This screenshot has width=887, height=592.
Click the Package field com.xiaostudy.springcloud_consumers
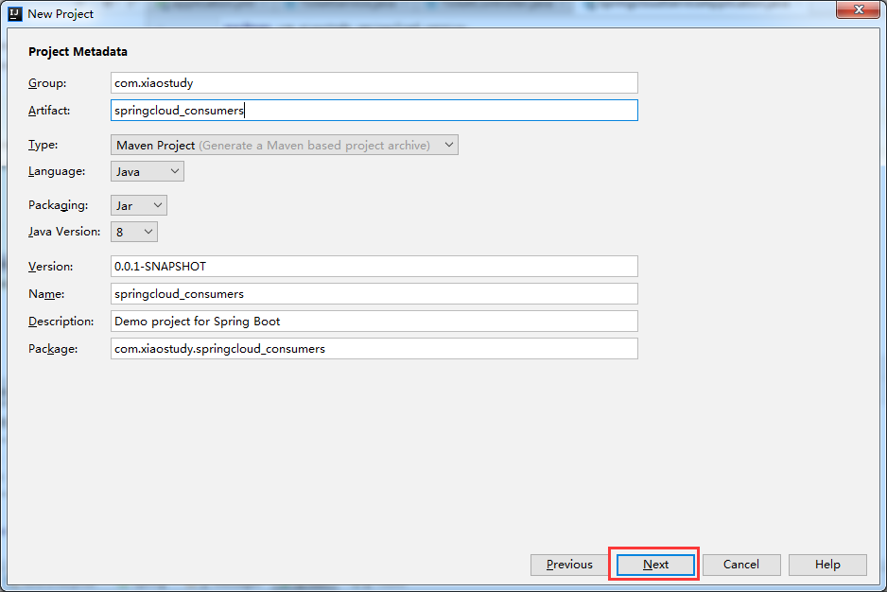click(374, 349)
